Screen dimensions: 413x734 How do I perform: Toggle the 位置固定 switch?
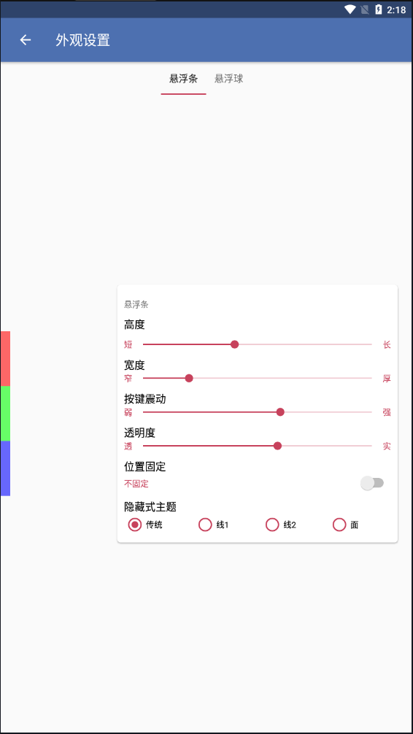click(372, 483)
